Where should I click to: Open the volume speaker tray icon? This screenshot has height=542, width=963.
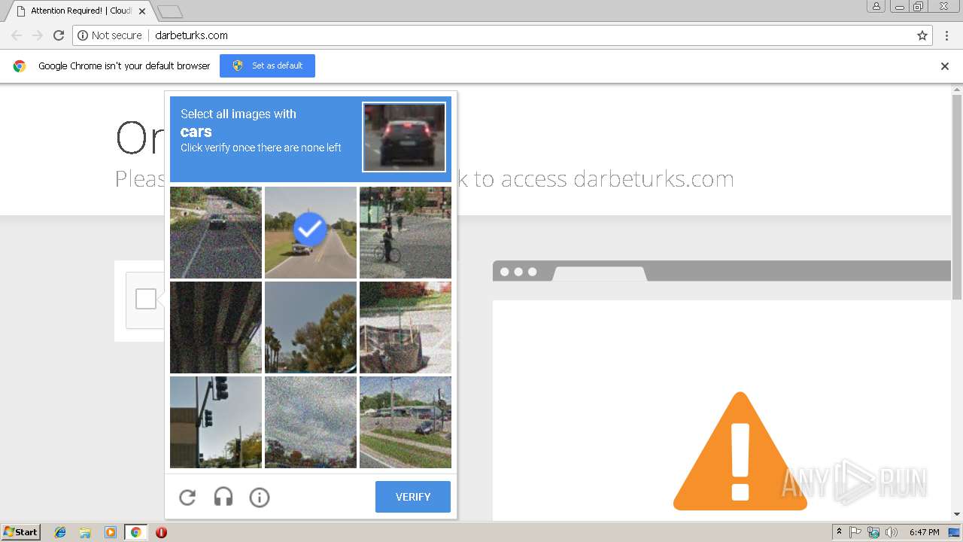pos(892,532)
